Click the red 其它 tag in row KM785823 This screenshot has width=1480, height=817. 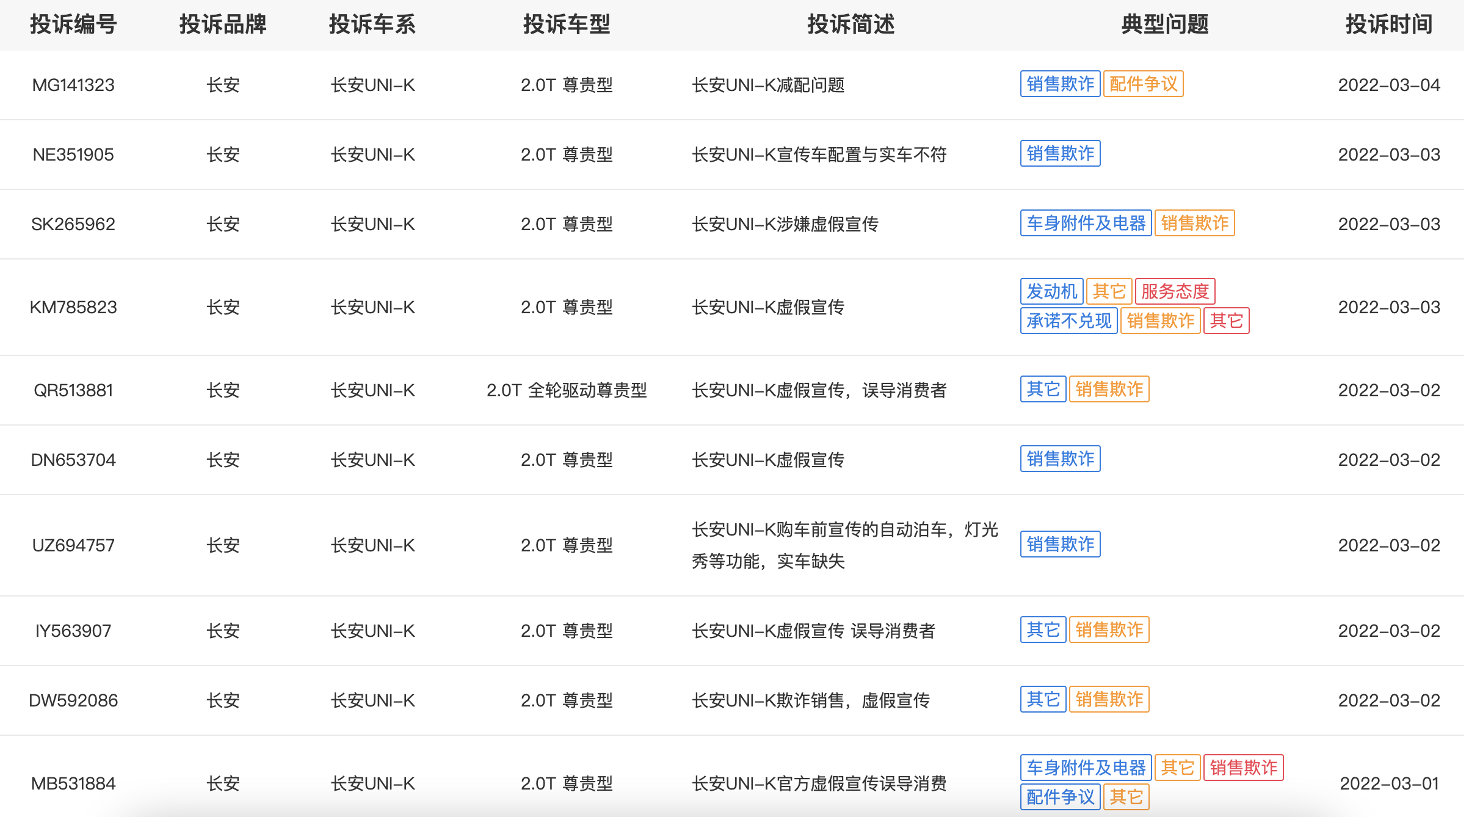click(1227, 321)
